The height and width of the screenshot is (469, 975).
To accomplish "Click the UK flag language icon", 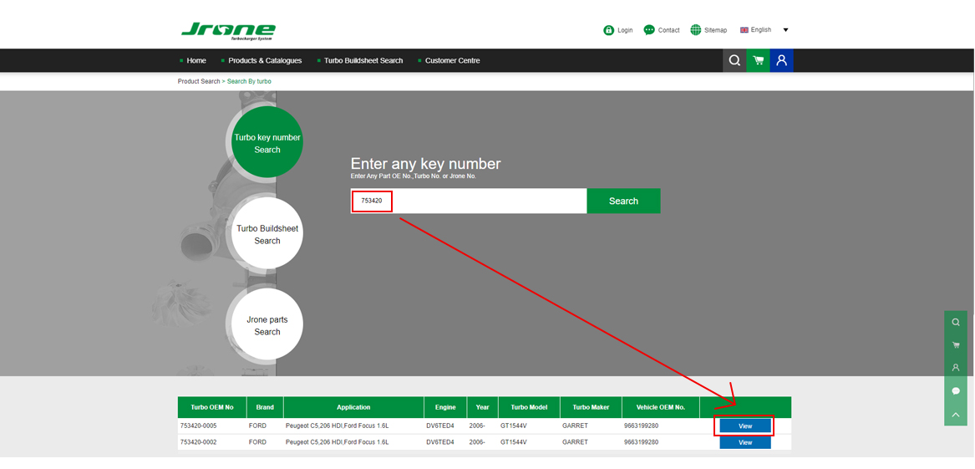I will coord(744,30).
